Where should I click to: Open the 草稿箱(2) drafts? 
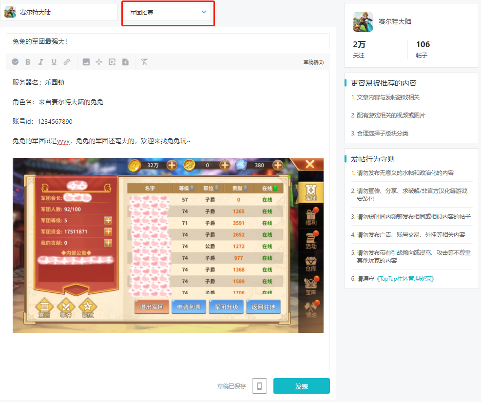(313, 62)
